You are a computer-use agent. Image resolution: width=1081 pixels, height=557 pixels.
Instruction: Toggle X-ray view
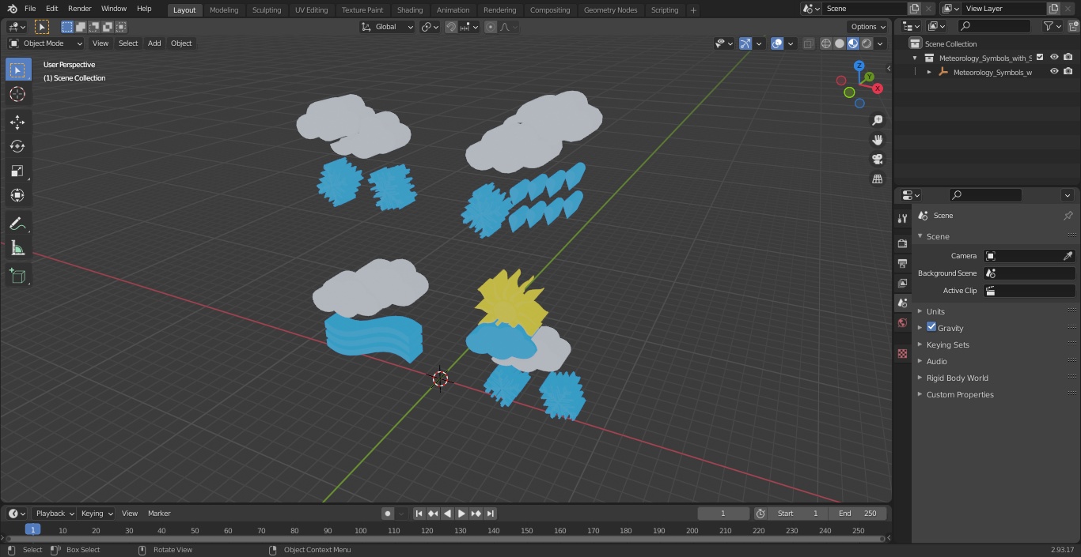coord(808,43)
